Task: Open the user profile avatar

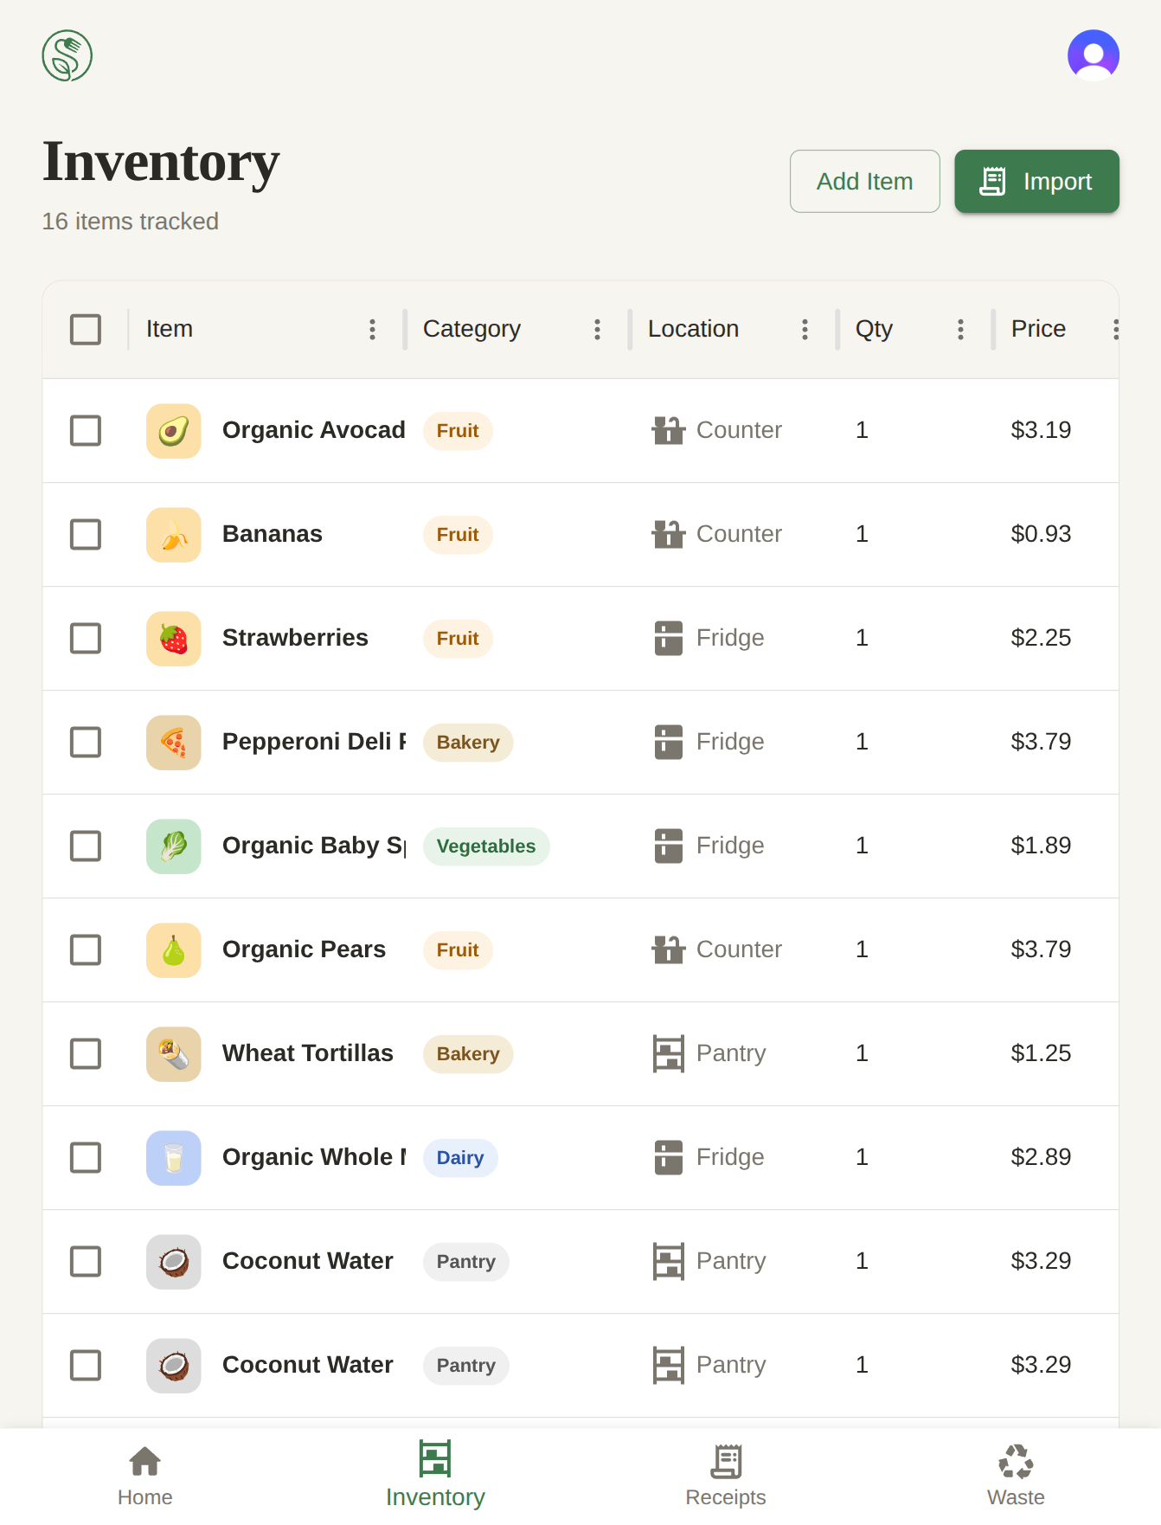Action: point(1094,55)
